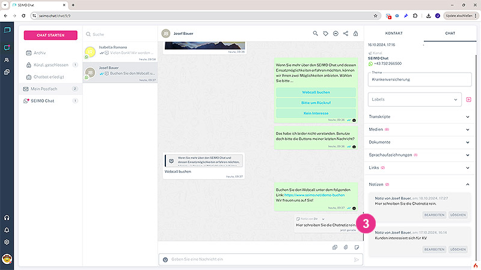
Task: Click the share icon in chat header
Action: coord(346,34)
